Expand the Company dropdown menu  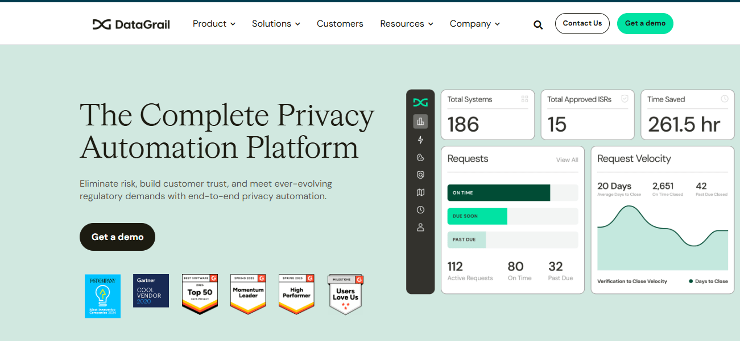coord(475,24)
